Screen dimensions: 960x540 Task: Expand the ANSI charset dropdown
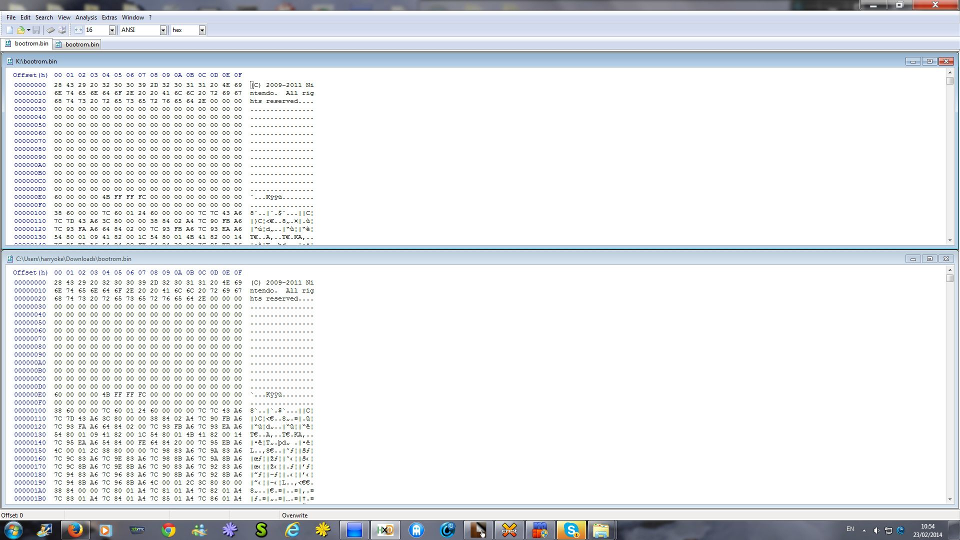pyautogui.click(x=162, y=30)
